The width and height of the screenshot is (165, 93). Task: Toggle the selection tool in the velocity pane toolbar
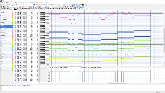pos(60,67)
